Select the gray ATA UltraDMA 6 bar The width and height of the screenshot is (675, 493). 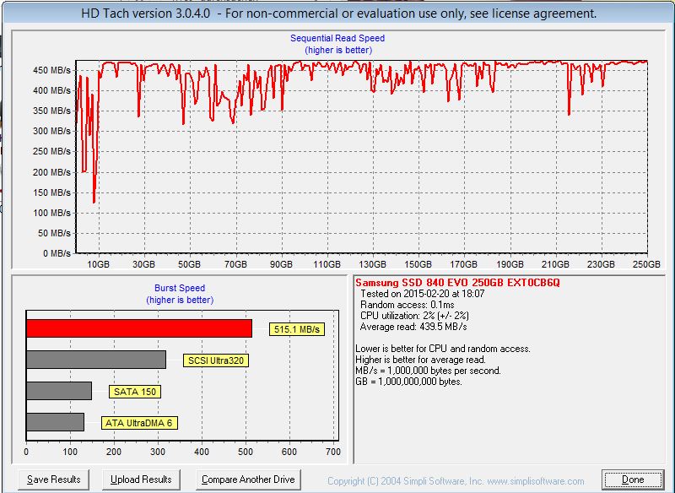55,422
